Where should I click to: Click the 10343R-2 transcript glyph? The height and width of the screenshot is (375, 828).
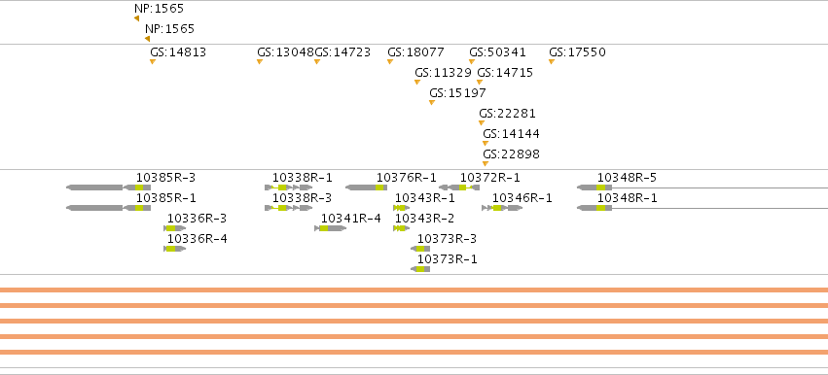401,228
